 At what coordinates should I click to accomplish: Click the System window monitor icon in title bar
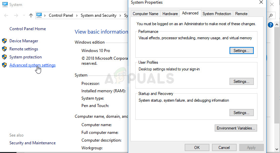pos(5,4)
